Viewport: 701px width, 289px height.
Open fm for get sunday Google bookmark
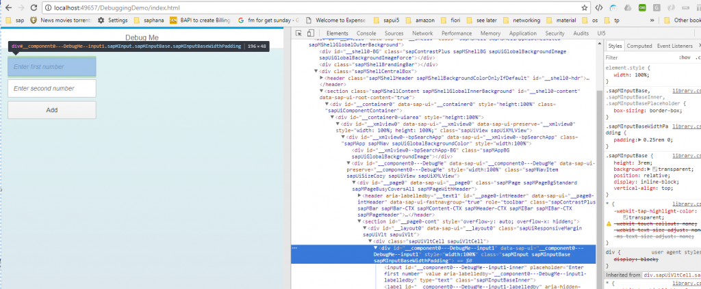click(x=268, y=20)
